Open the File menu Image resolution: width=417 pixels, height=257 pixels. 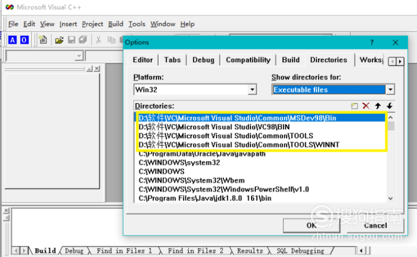point(13,24)
